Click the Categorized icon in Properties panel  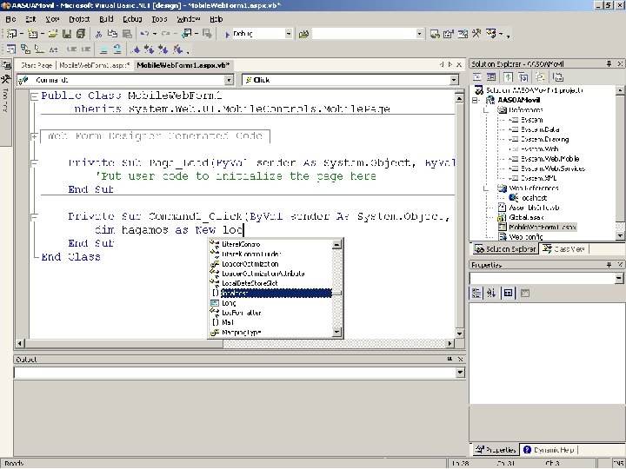click(476, 294)
